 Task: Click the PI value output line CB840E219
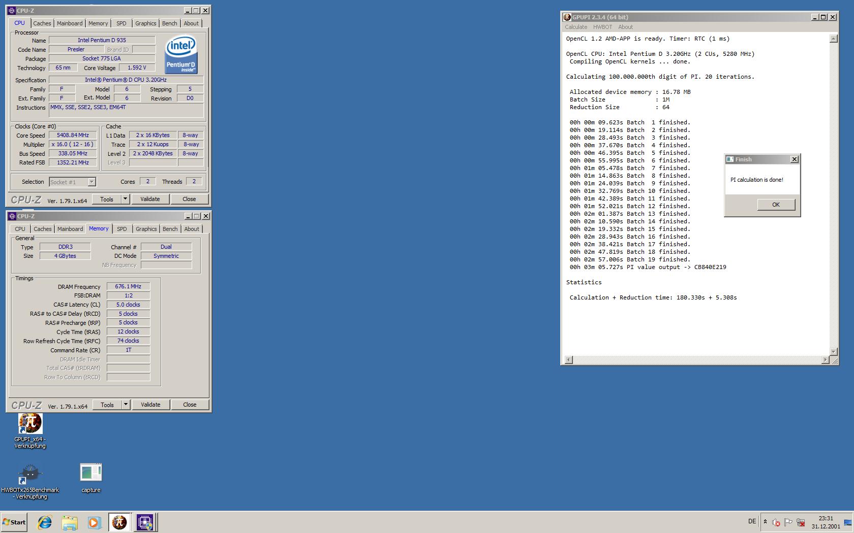[x=648, y=267]
